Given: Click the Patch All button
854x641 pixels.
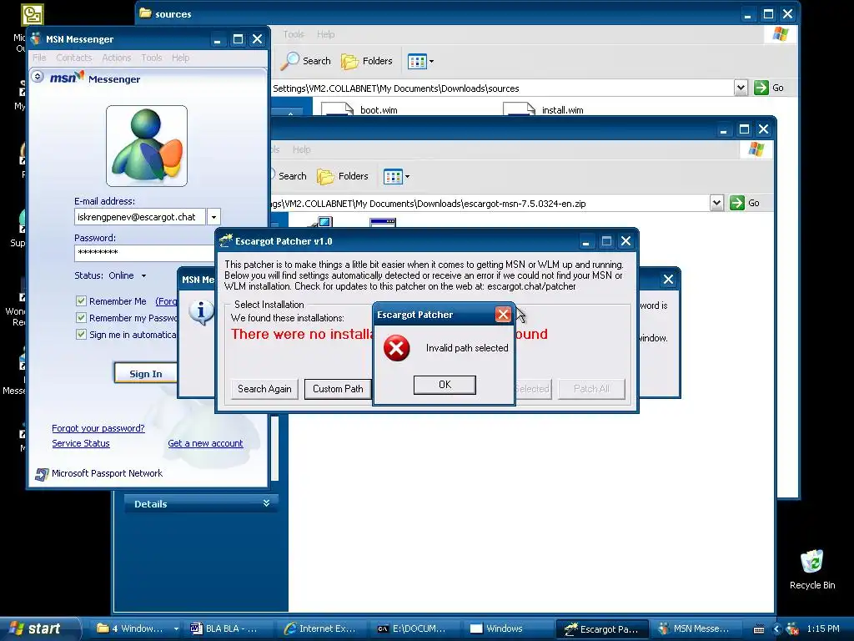Looking at the screenshot, I should point(591,389).
